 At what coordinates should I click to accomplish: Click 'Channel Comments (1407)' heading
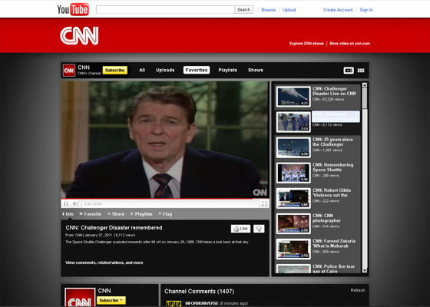coord(200,292)
